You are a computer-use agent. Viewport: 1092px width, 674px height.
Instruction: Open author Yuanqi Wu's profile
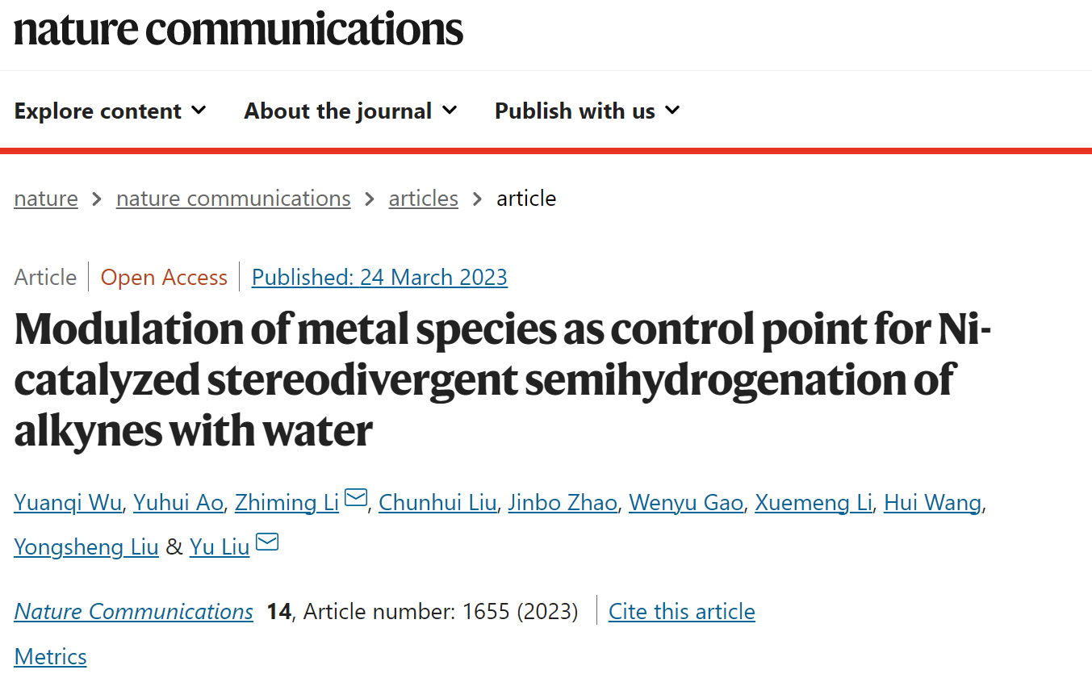[x=68, y=502]
